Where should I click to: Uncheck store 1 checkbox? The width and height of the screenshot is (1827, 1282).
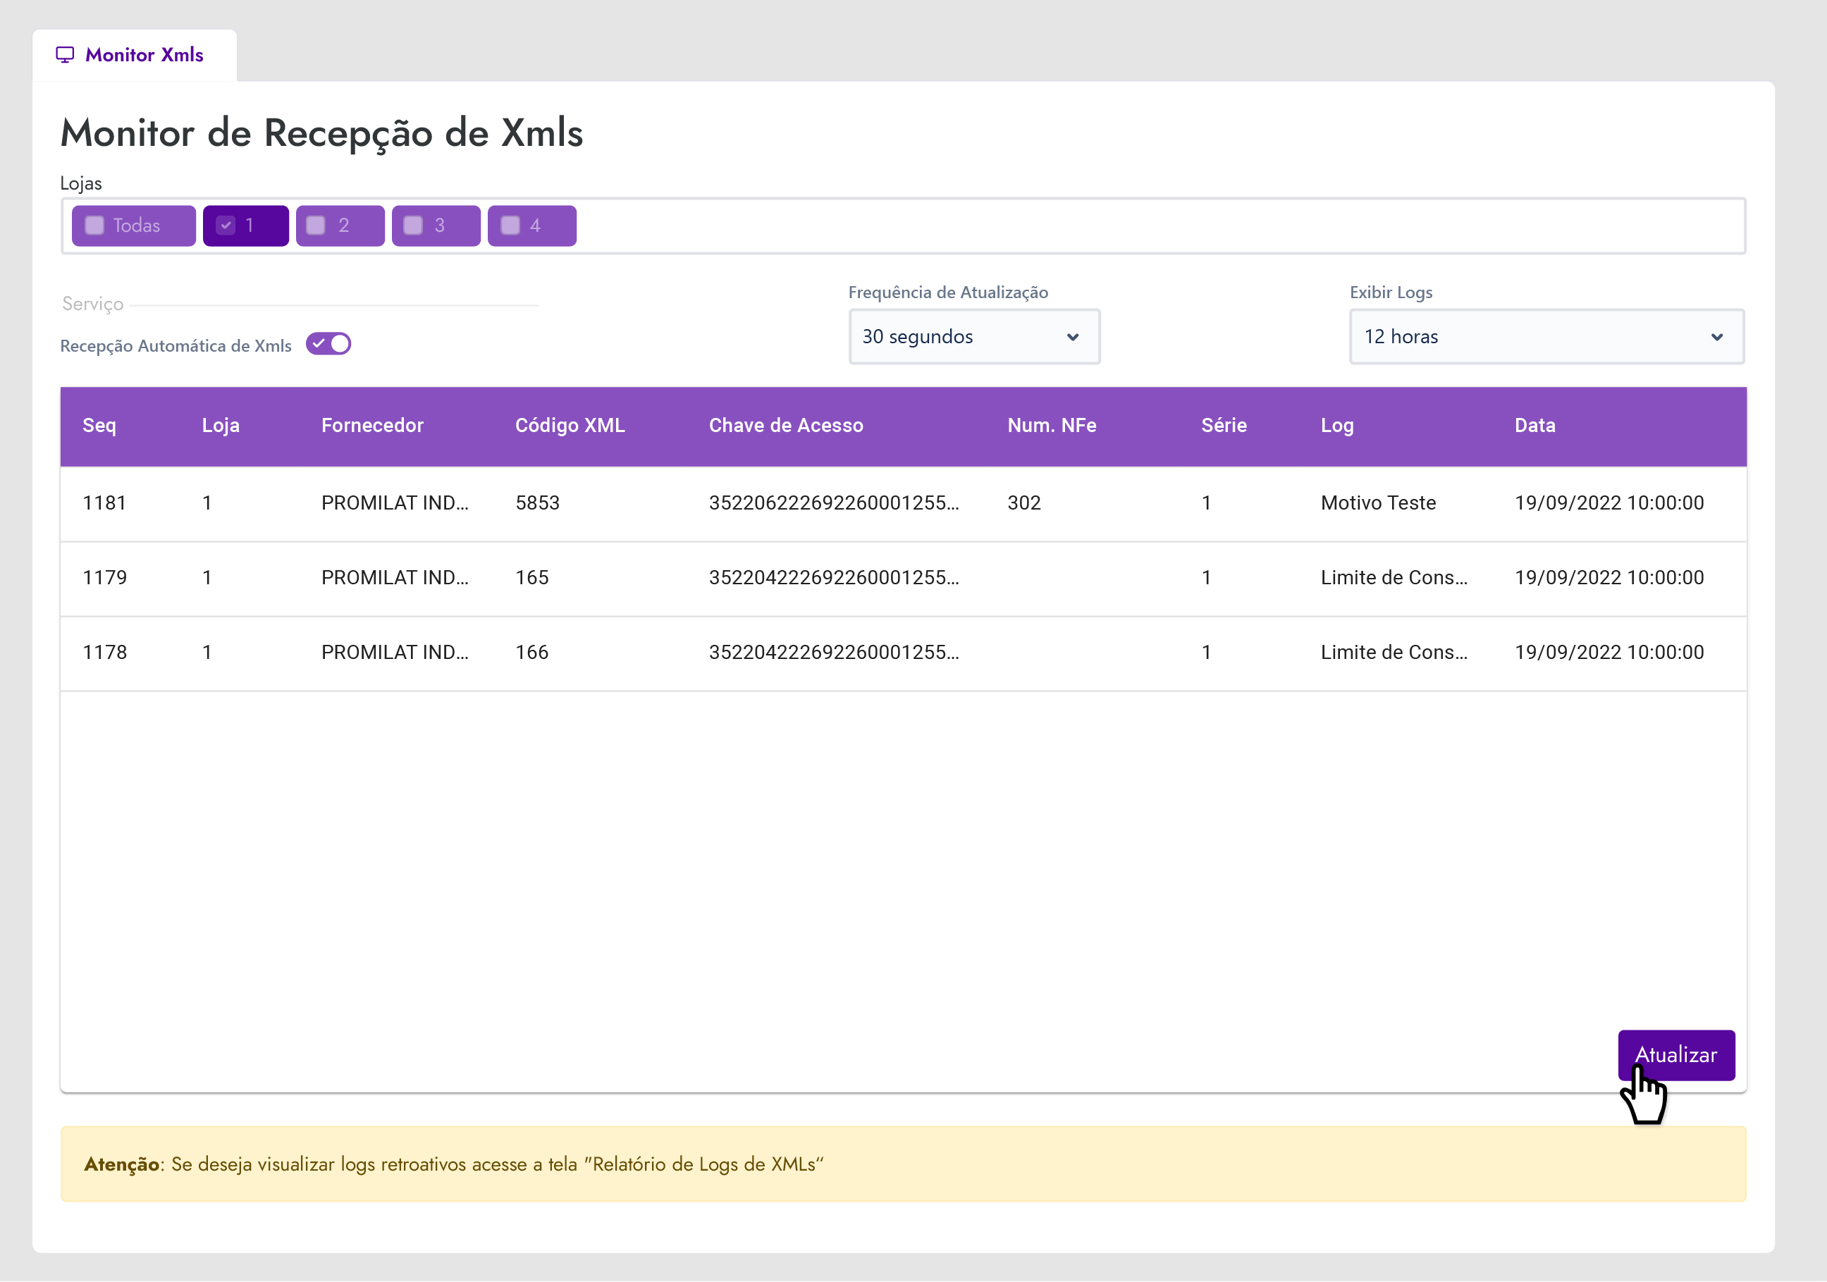click(x=226, y=226)
